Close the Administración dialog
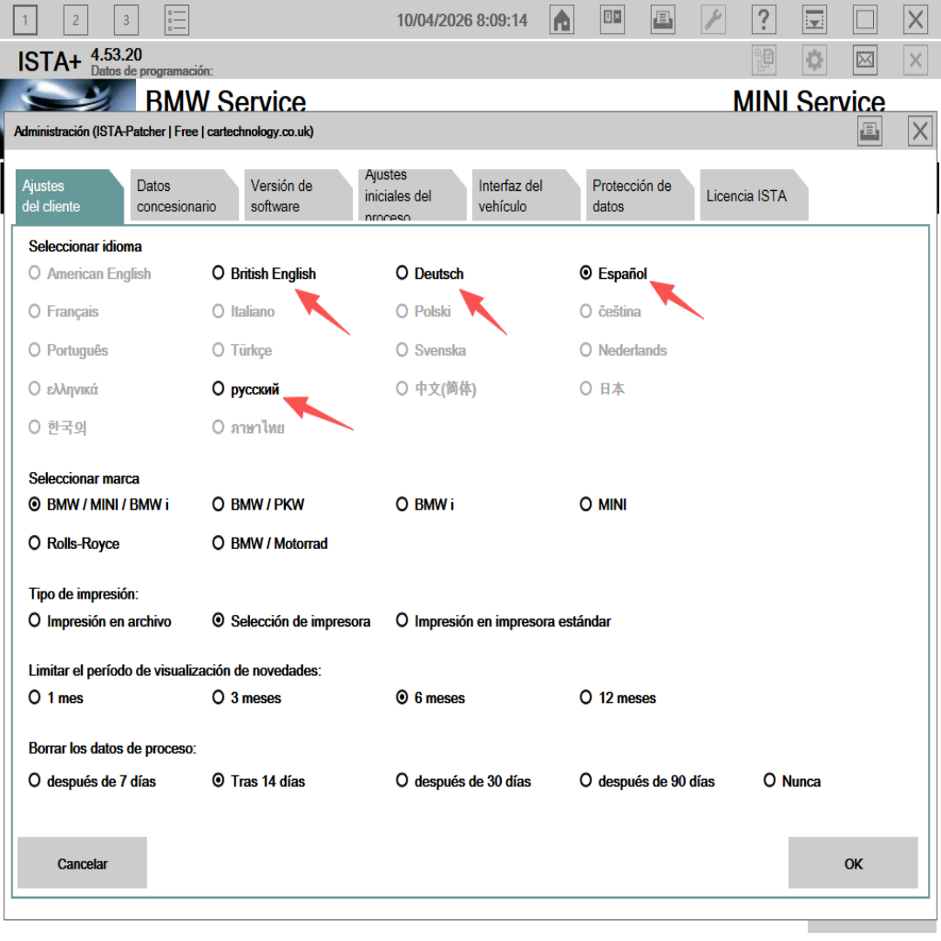The image size is (941, 941). (920, 131)
